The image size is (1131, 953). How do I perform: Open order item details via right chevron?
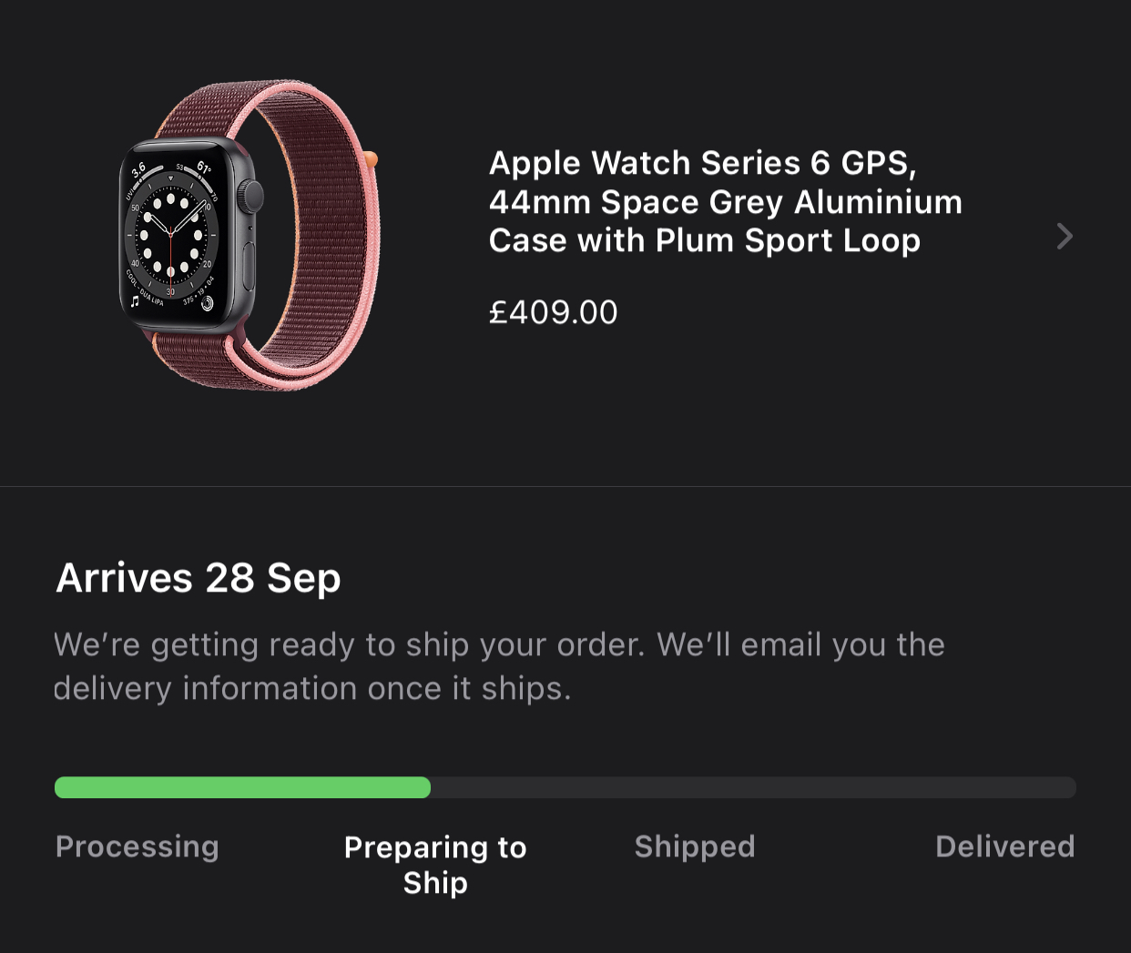(x=1065, y=237)
